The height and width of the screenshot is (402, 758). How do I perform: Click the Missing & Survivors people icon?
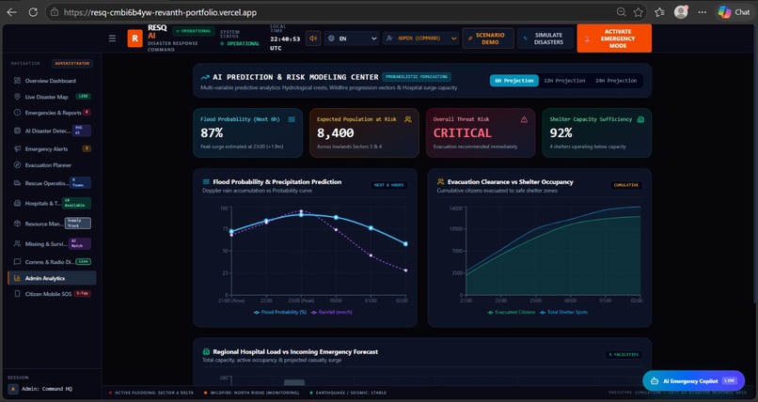pos(18,243)
